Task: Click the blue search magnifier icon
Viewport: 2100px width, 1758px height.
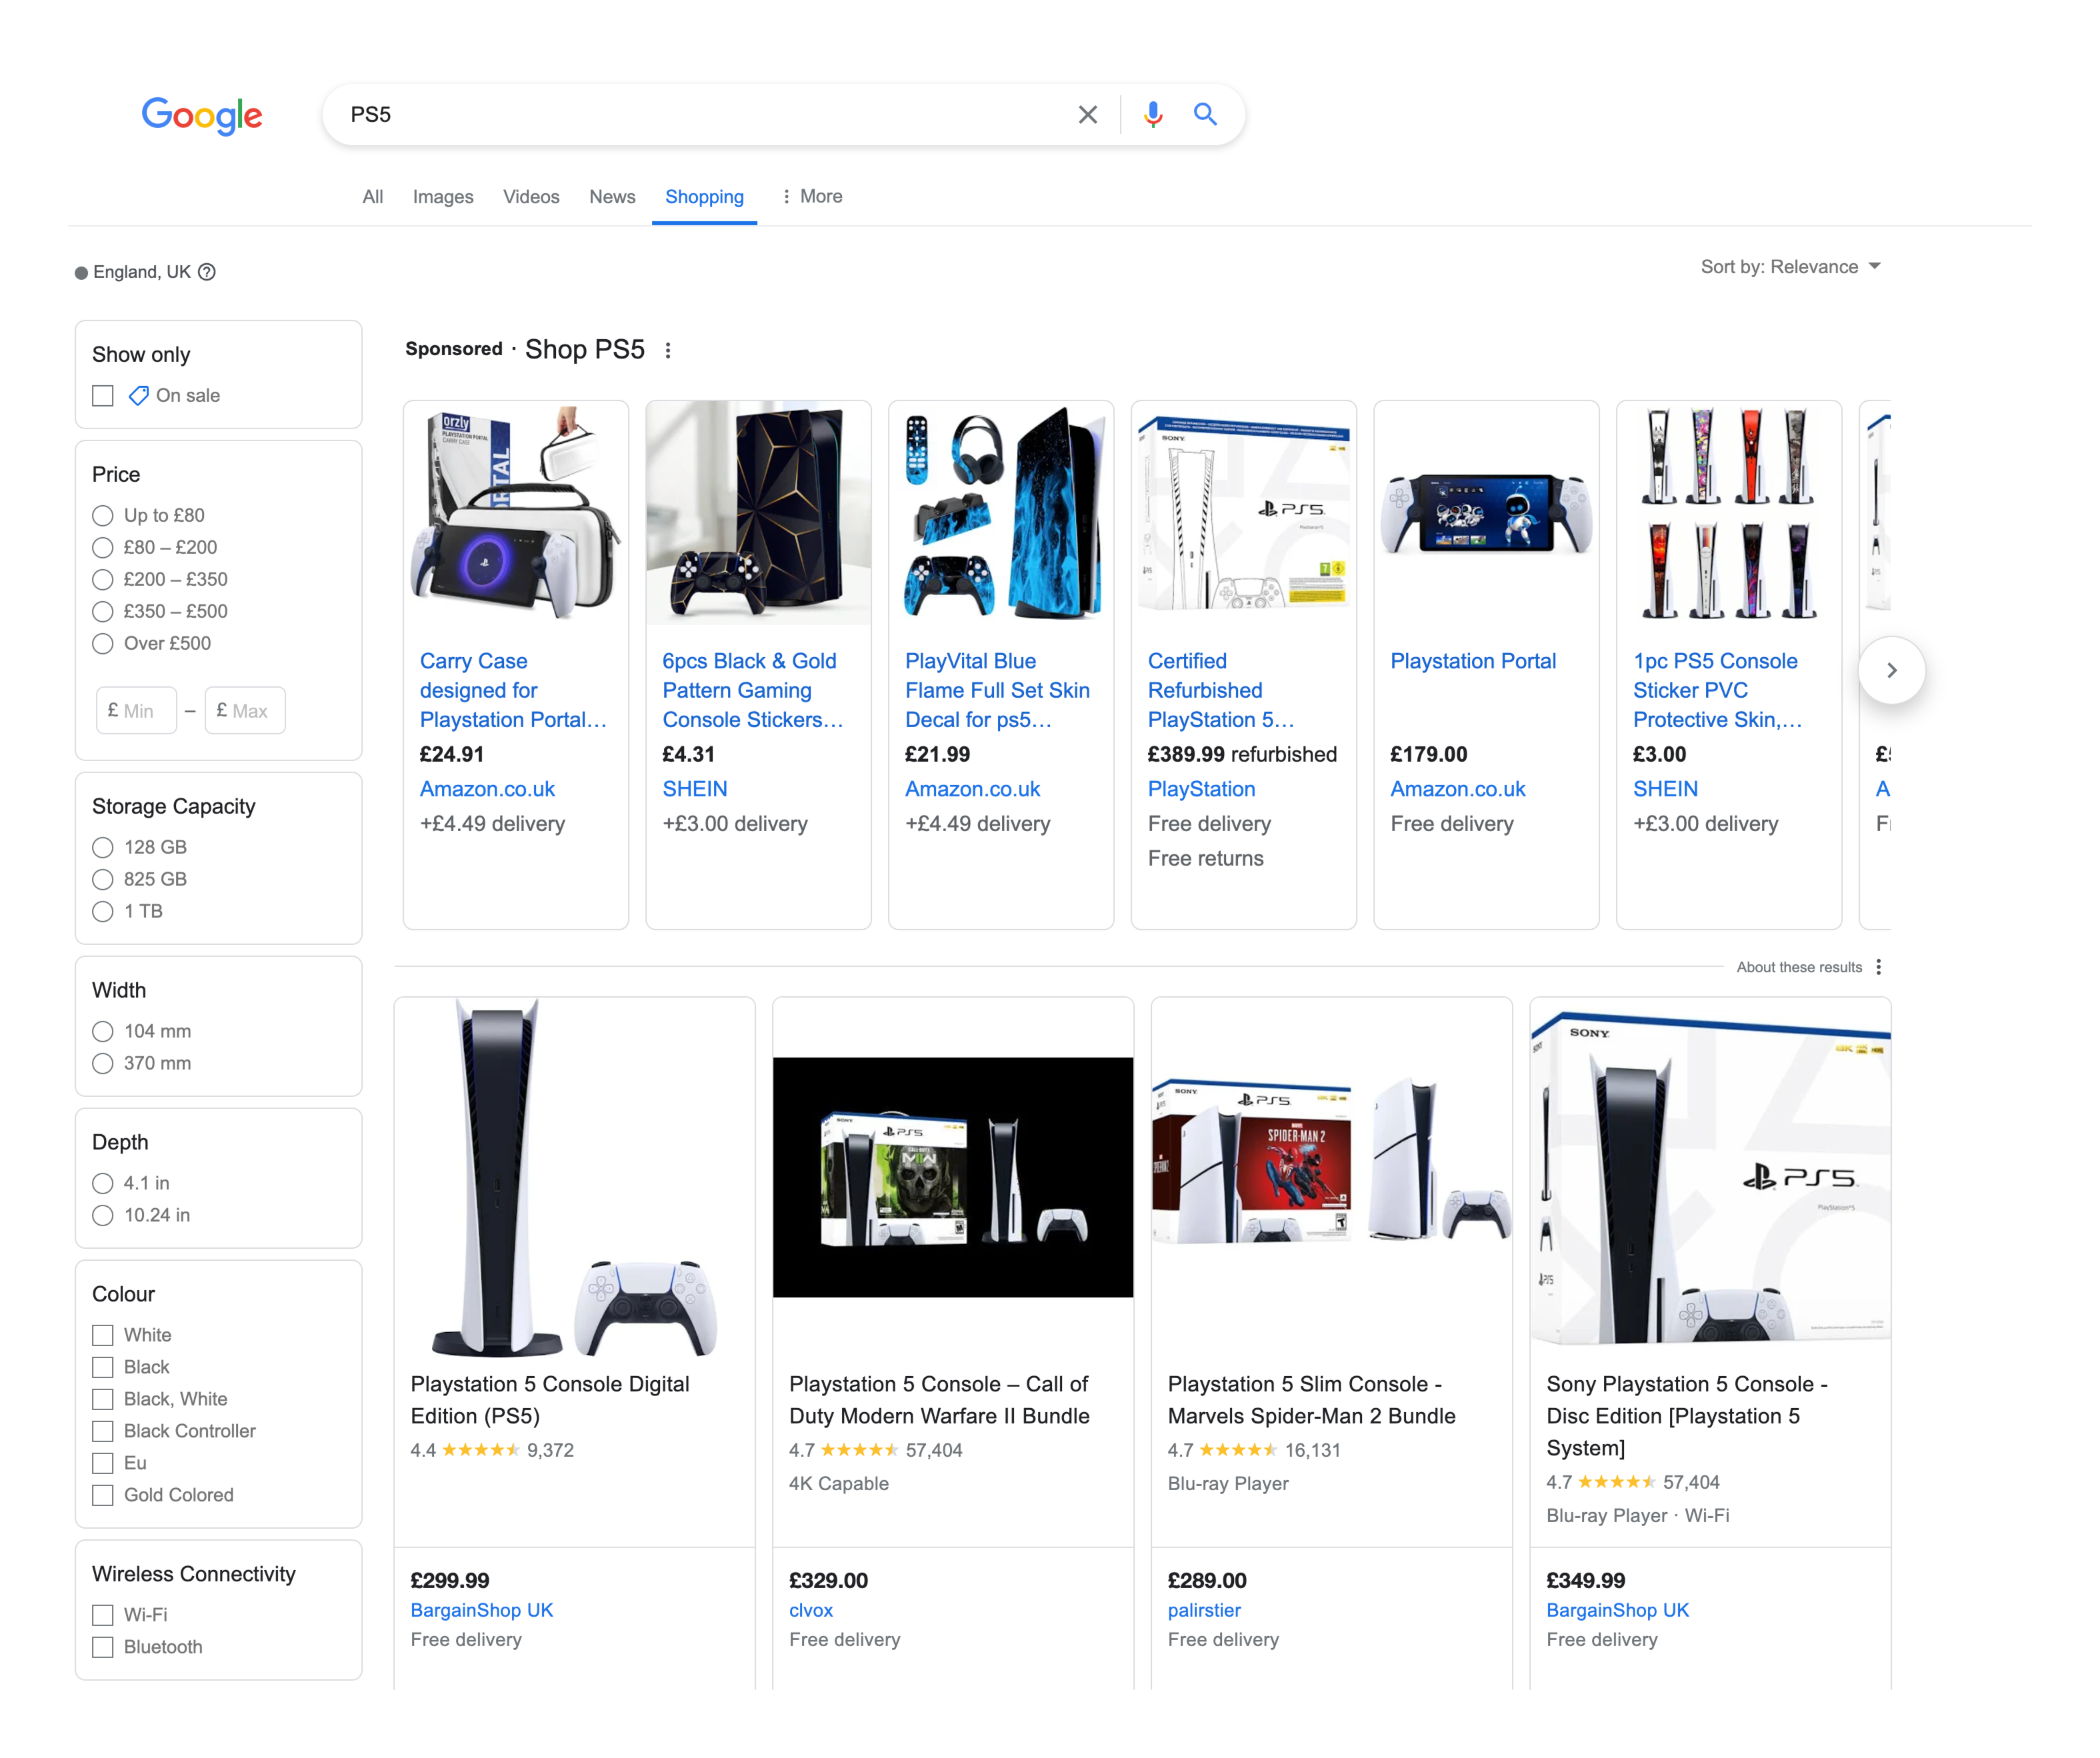Action: tap(1205, 115)
